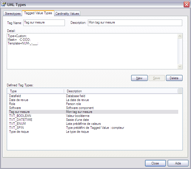Click the Close button at bottom
191x169 pixels.
coord(155,163)
